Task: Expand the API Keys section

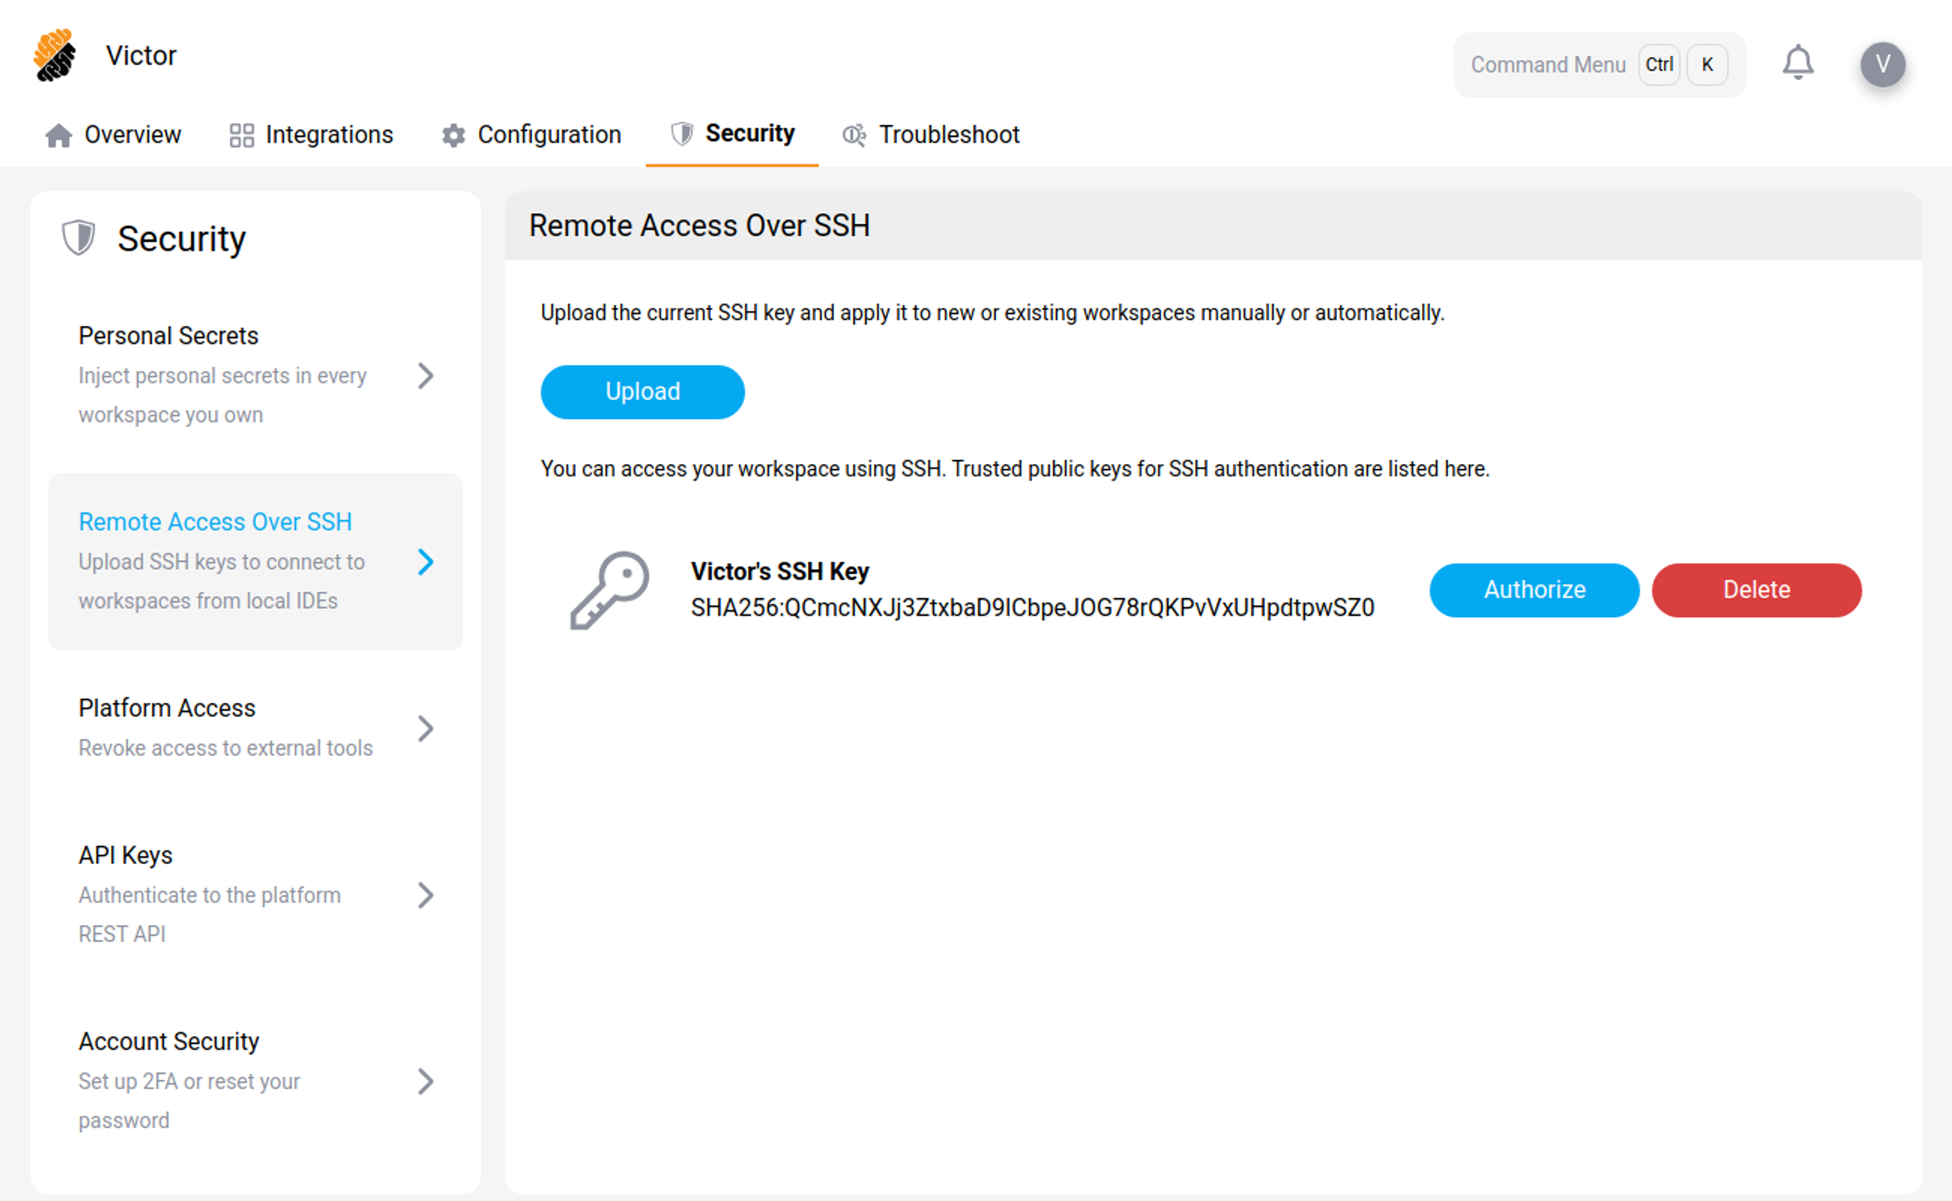Action: click(x=426, y=896)
